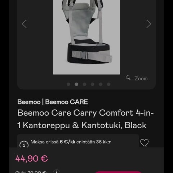Open the Beemoo CARE series link
Screen dimensions: 173x173
(x=67, y=102)
